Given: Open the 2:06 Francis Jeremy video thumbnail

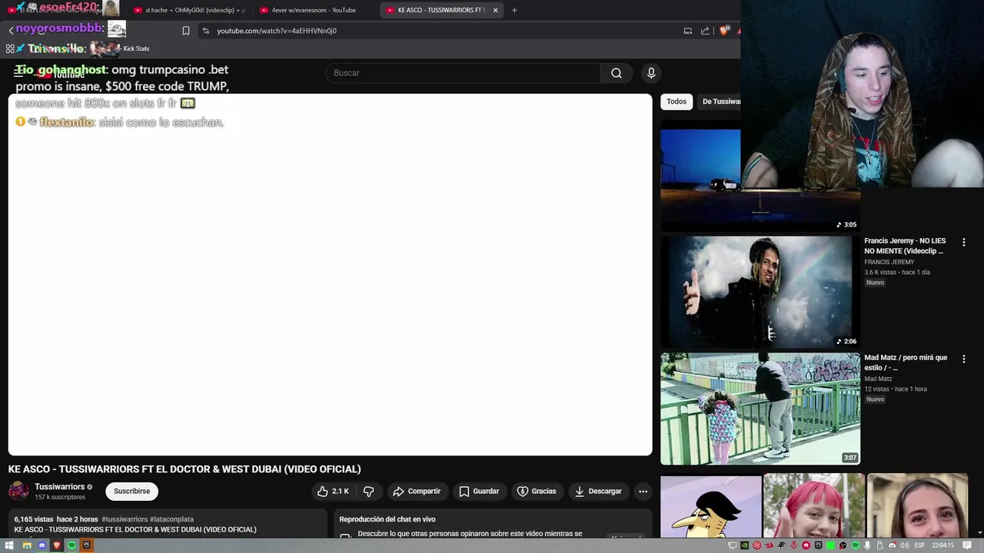Looking at the screenshot, I should point(760,292).
